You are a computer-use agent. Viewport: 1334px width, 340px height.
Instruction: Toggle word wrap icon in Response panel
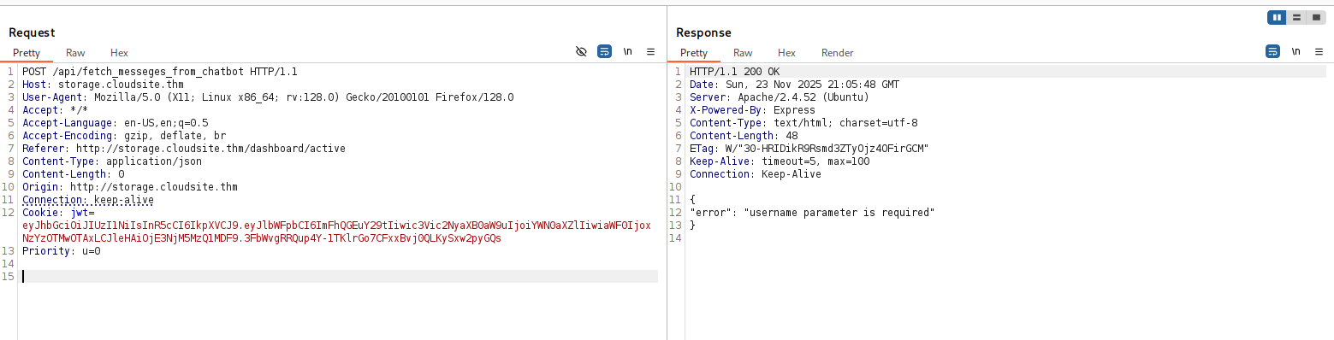tap(1272, 52)
